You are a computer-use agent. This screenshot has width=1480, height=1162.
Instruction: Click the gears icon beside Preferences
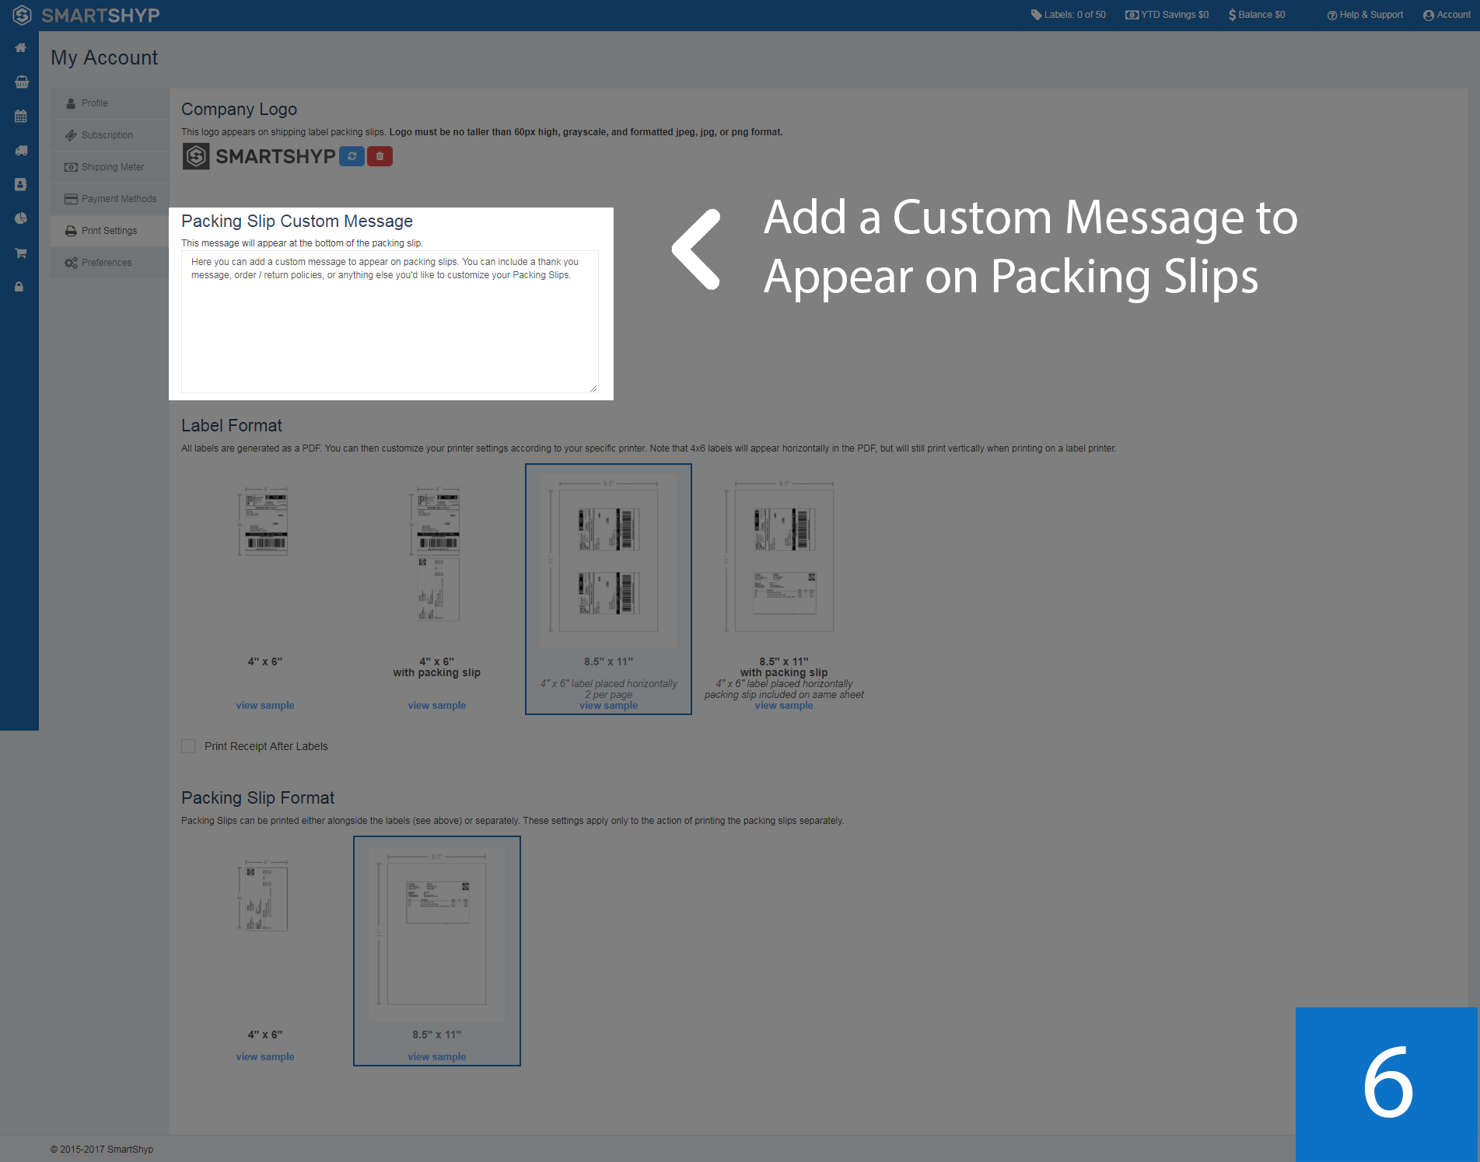click(71, 263)
